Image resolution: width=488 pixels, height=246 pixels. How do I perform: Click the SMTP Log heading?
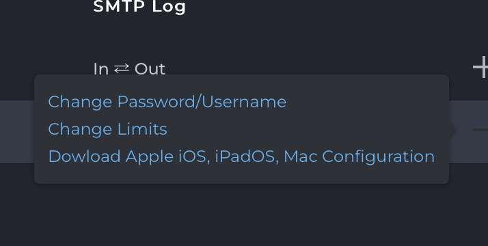pos(139,7)
